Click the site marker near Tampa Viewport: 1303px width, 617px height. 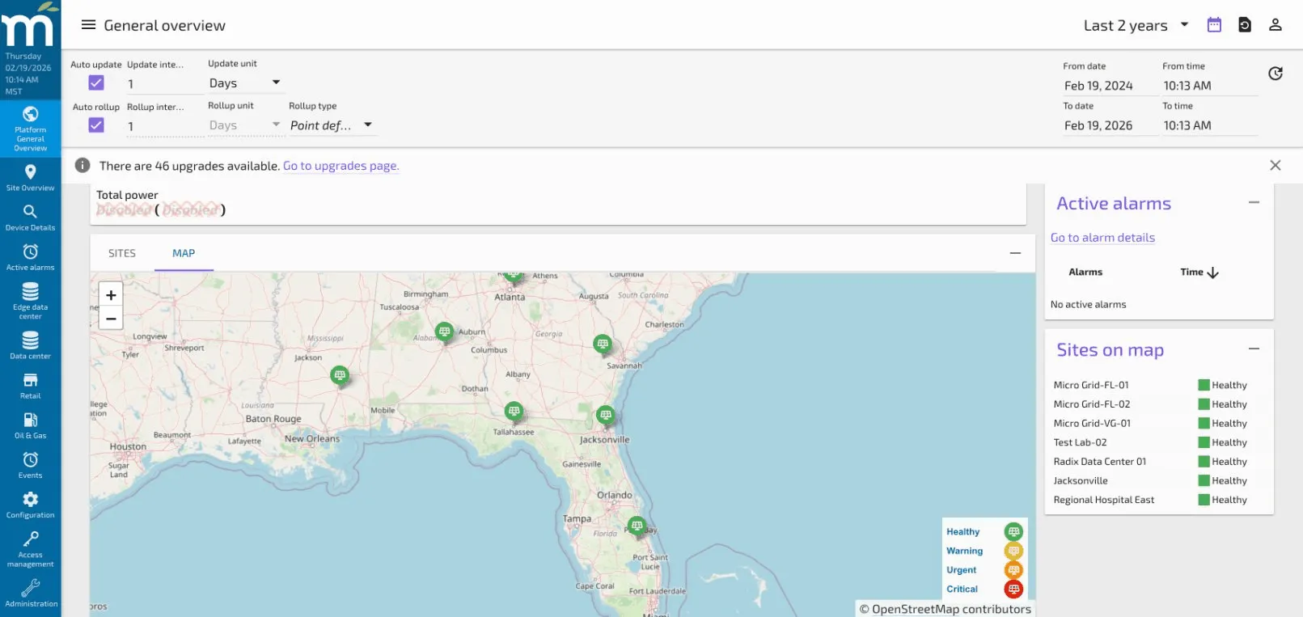637,526
